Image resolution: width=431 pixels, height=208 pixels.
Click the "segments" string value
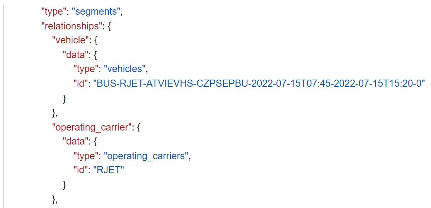(97, 11)
